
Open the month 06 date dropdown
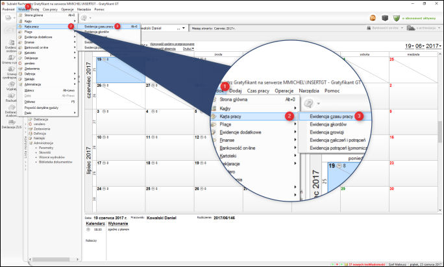[x=423, y=46]
